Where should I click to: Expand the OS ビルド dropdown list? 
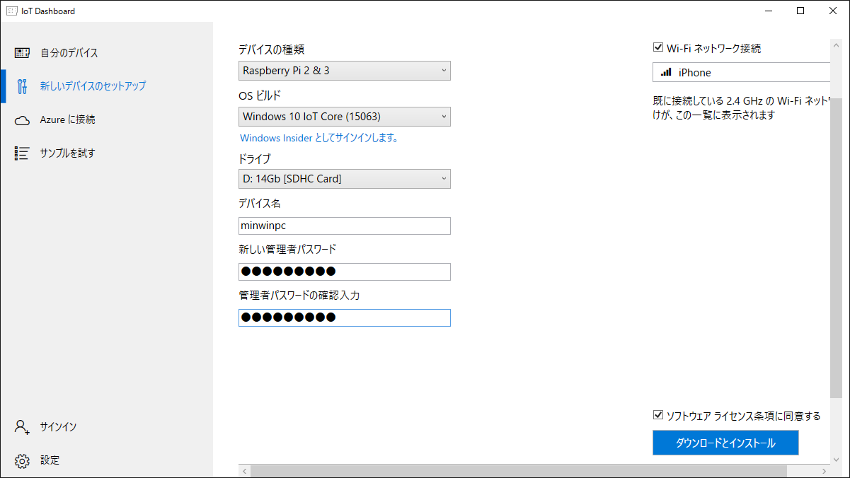coord(344,117)
